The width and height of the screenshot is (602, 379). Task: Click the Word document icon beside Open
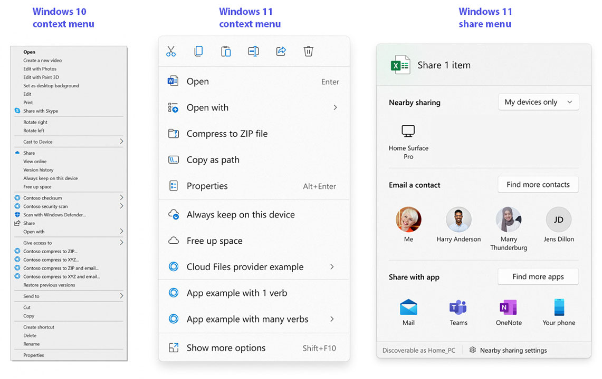(173, 81)
